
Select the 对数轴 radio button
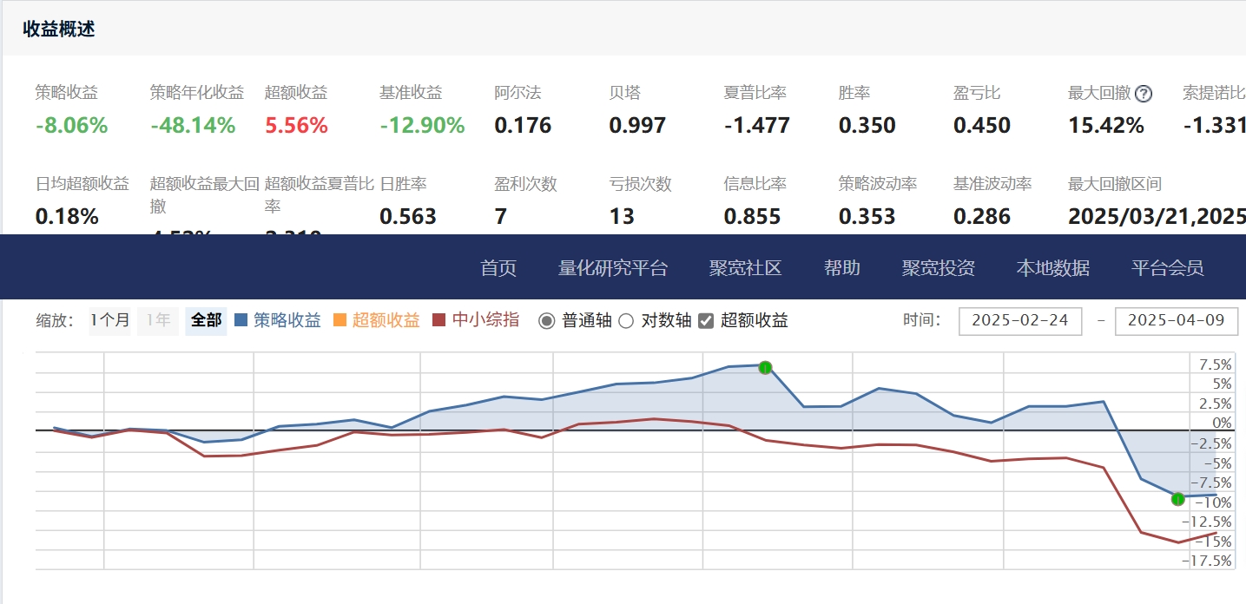[626, 321]
